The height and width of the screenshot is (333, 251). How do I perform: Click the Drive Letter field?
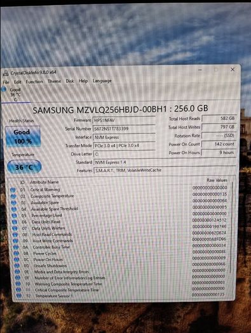tap(124, 154)
